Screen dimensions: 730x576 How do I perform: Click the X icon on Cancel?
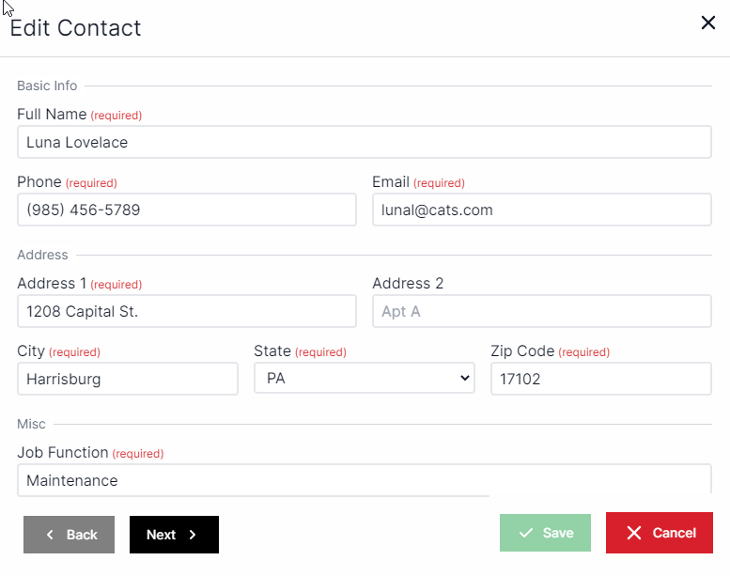pos(634,533)
